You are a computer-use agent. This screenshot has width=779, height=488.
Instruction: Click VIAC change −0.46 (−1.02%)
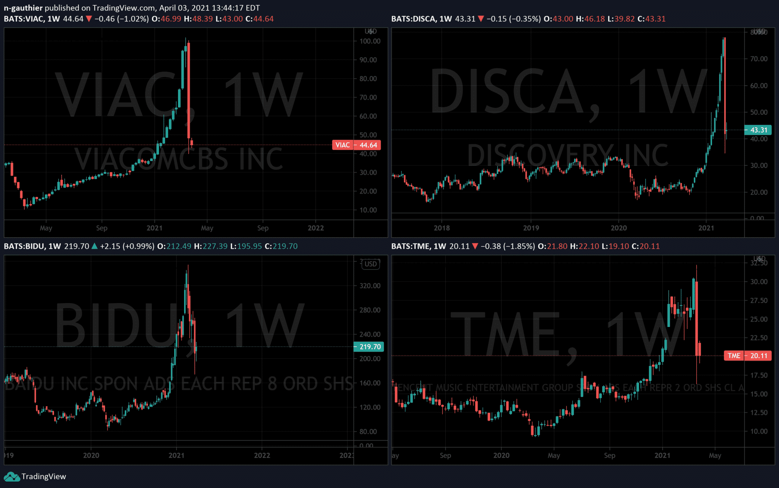122,19
